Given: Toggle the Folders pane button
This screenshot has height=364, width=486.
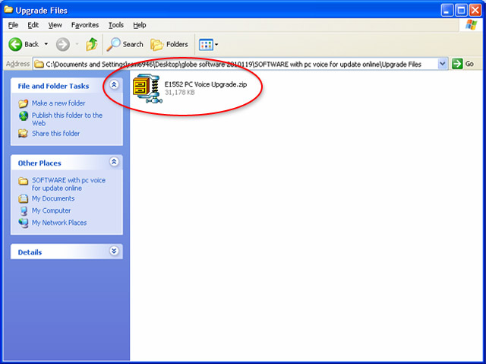Looking at the screenshot, I should tap(169, 44).
